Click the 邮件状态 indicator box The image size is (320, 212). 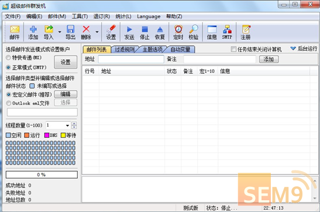pyautogui.click(x=32, y=86)
